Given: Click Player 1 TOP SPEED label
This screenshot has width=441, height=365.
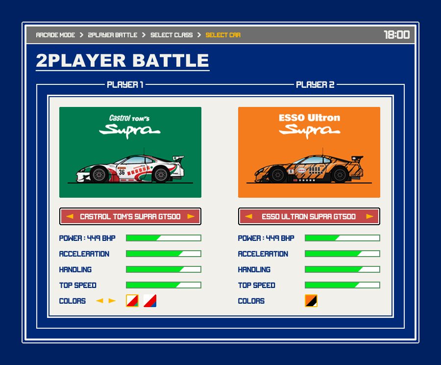Looking at the screenshot, I should click(x=77, y=286).
